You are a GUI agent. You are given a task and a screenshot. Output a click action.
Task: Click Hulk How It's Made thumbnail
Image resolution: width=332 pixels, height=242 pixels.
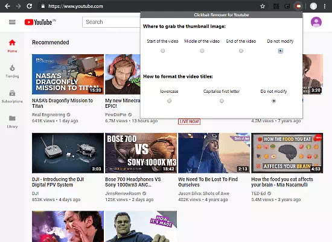(141, 226)
